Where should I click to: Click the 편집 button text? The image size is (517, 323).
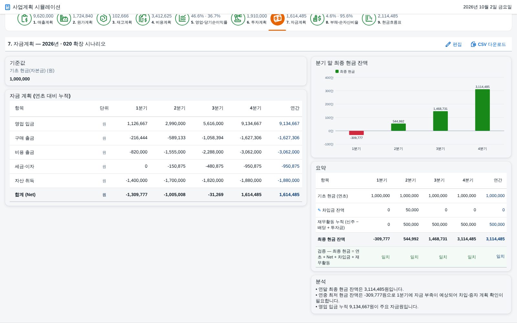pos(457,44)
